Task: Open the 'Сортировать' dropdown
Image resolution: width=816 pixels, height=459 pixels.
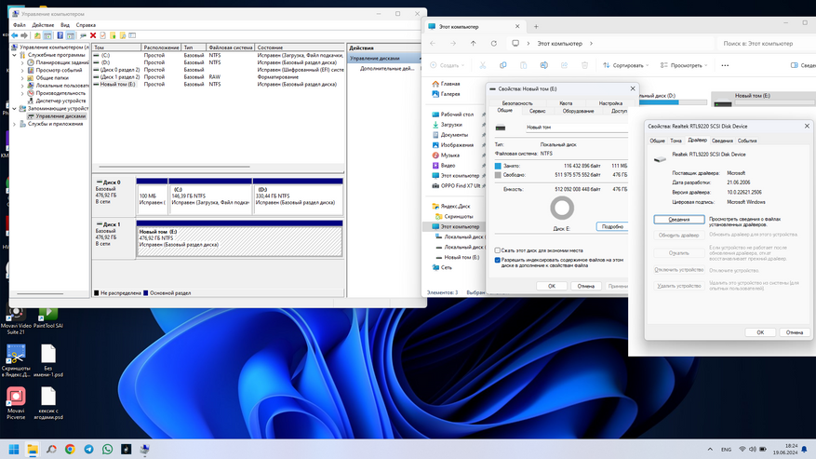Action: (x=627, y=65)
